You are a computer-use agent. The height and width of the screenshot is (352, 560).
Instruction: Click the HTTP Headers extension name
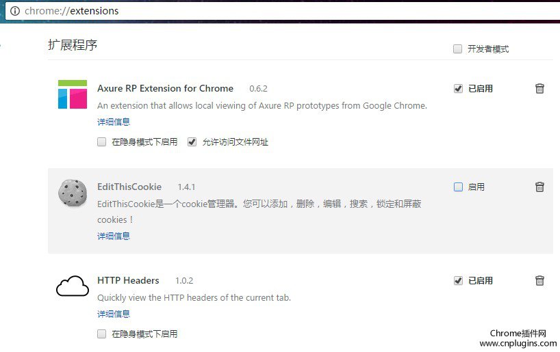(x=128, y=281)
